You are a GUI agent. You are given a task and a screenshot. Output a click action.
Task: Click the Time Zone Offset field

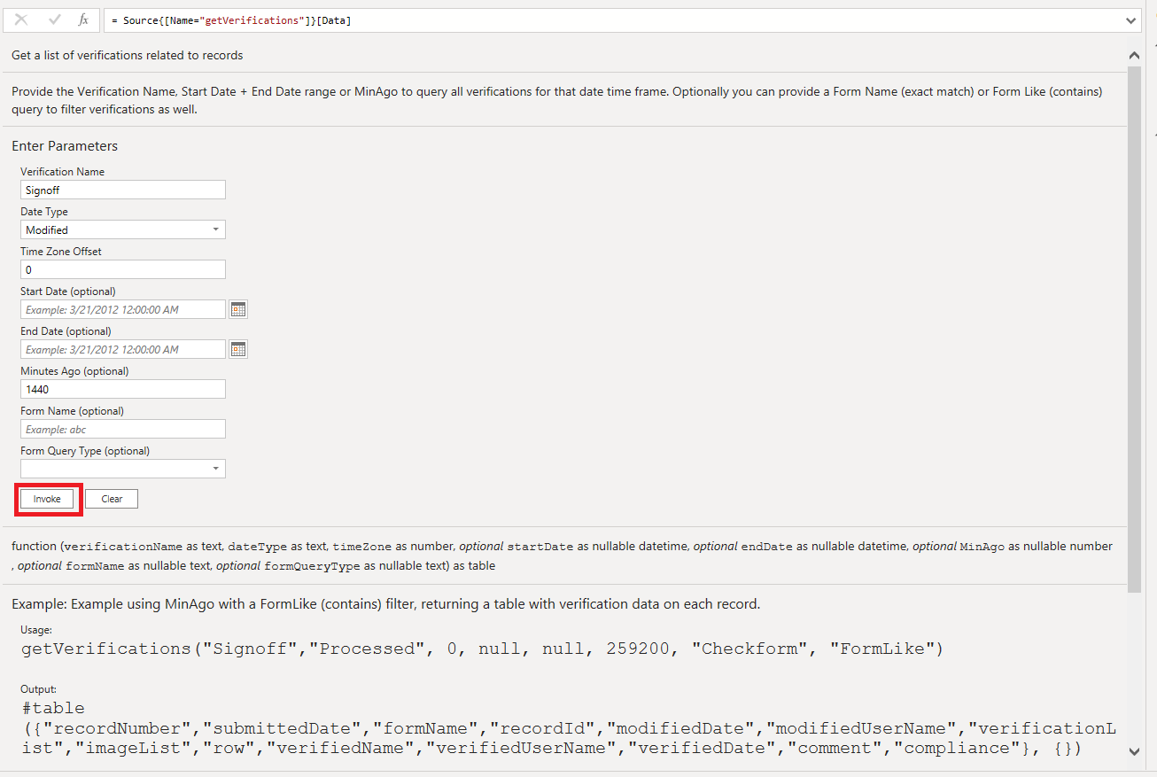pos(123,269)
